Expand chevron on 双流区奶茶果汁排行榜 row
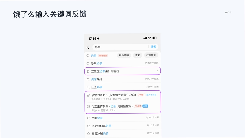The width and height of the screenshot is (245, 138). click(x=157, y=71)
